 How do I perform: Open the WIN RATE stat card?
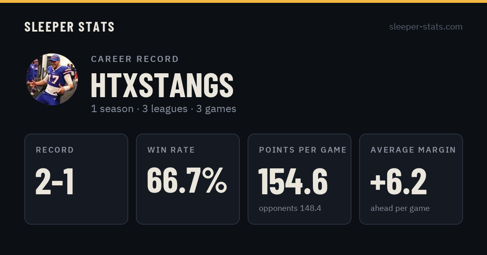(188, 179)
